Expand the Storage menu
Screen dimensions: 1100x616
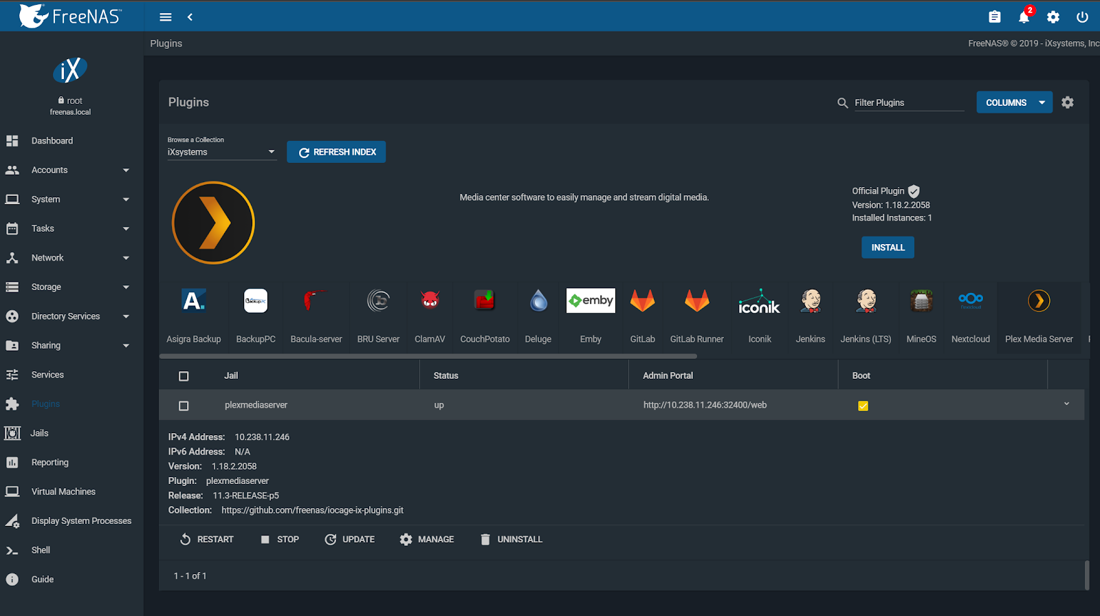tap(71, 287)
